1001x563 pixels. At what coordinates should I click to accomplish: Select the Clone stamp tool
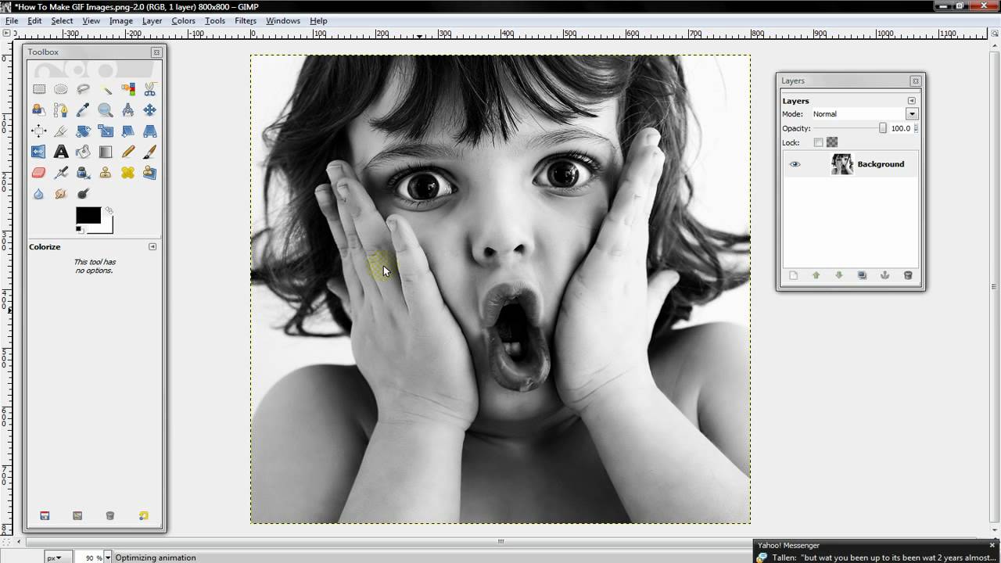click(x=105, y=173)
